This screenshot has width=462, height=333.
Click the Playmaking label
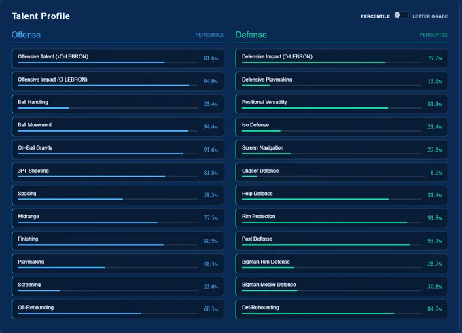(x=31, y=262)
